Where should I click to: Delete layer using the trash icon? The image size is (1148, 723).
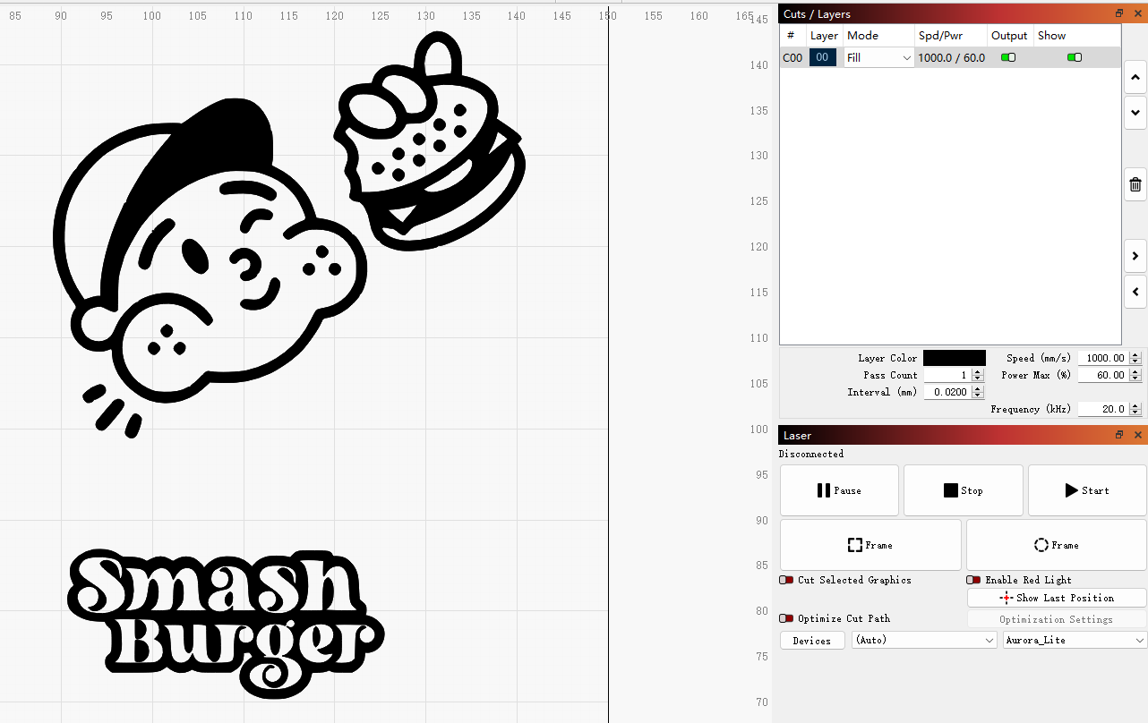click(1135, 185)
